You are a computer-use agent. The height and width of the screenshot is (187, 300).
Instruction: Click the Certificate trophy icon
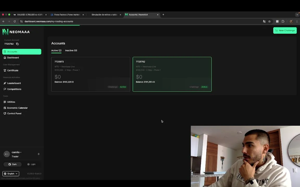pos(5,70)
